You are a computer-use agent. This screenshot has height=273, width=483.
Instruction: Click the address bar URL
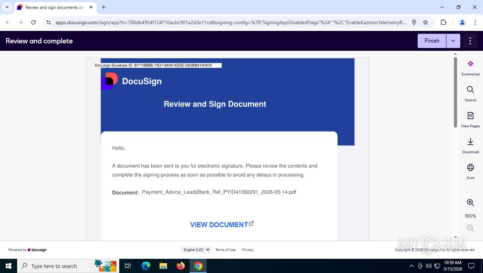(231, 22)
